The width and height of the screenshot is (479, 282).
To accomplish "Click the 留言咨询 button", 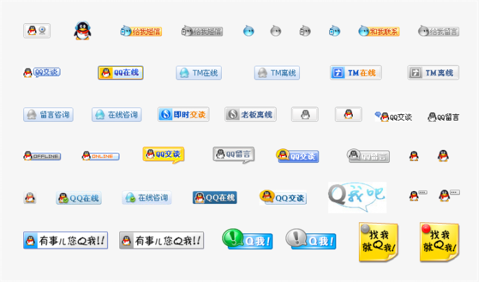I will pyautogui.click(x=48, y=114).
